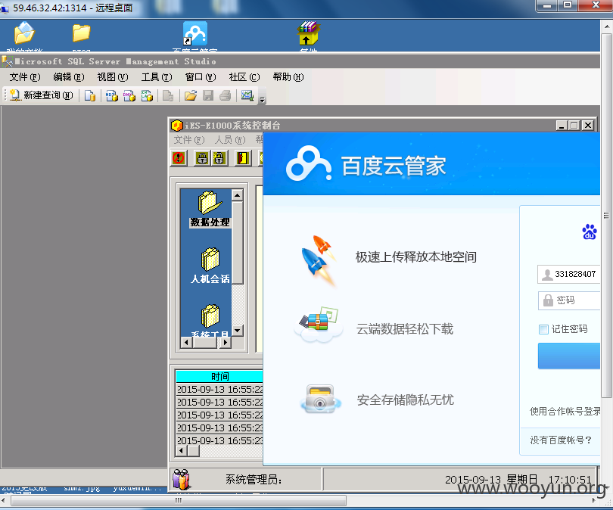The height and width of the screenshot is (510, 613).
Task: Open the 窗口(W) menu
Action: pos(200,77)
